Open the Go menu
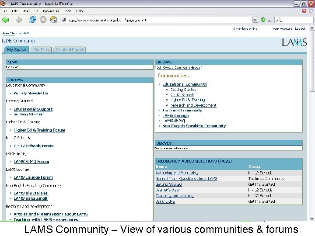The width and height of the screenshot is (315, 236). 36,11
